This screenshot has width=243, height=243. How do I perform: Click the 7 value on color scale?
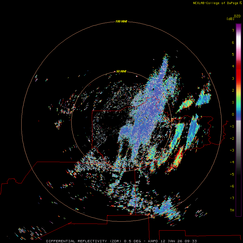233,31
